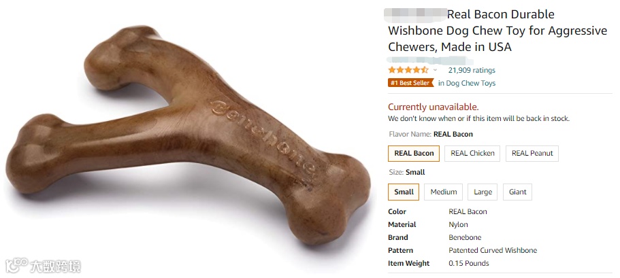Image resolution: width=620 pixels, height=278 pixels.
Task: Choose the Large size option
Action: [x=483, y=192]
